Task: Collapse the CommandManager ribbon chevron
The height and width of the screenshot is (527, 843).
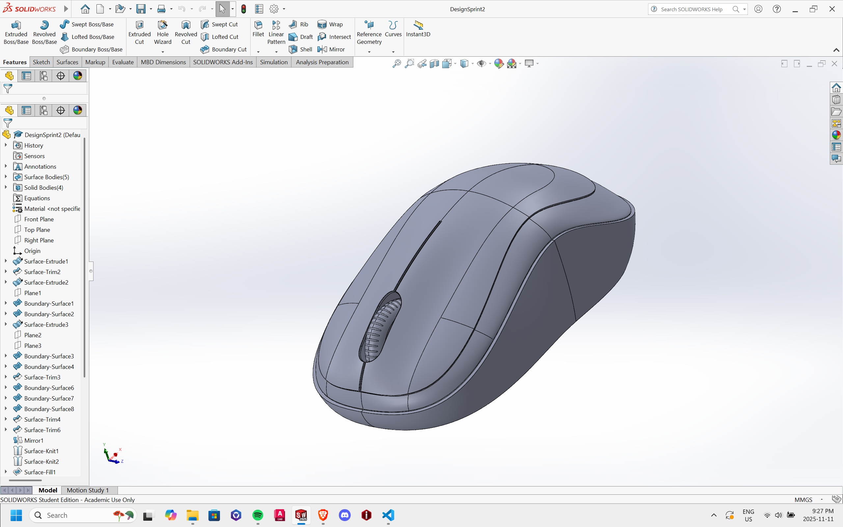Action: coord(836,50)
